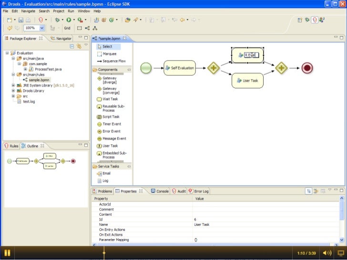Open the Run button dropdown arrow
Screen dimensions: 347x260
74,20
